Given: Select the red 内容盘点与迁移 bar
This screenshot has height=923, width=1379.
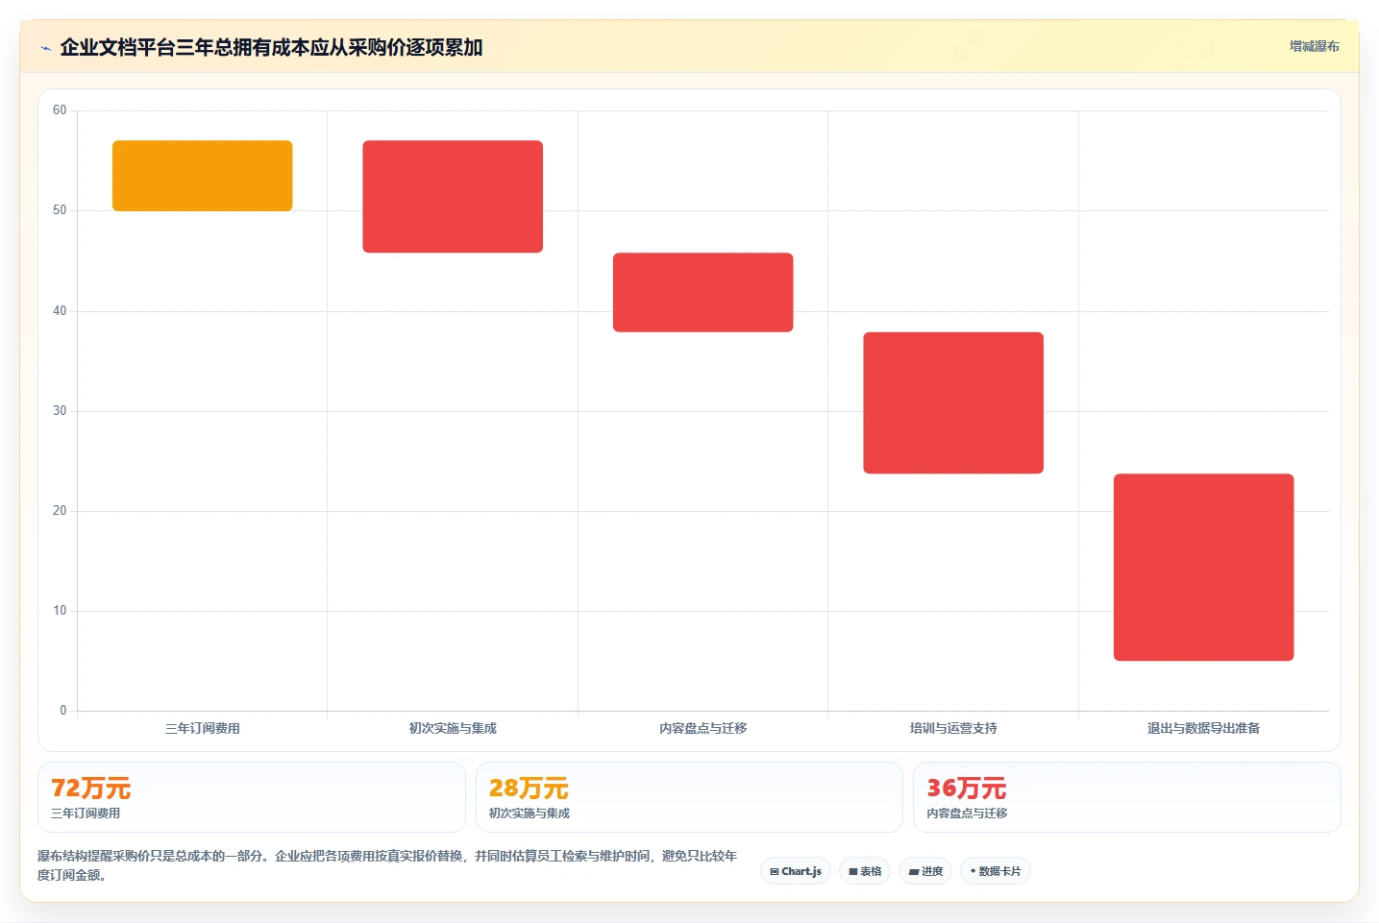Looking at the screenshot, I should (702, 293).
